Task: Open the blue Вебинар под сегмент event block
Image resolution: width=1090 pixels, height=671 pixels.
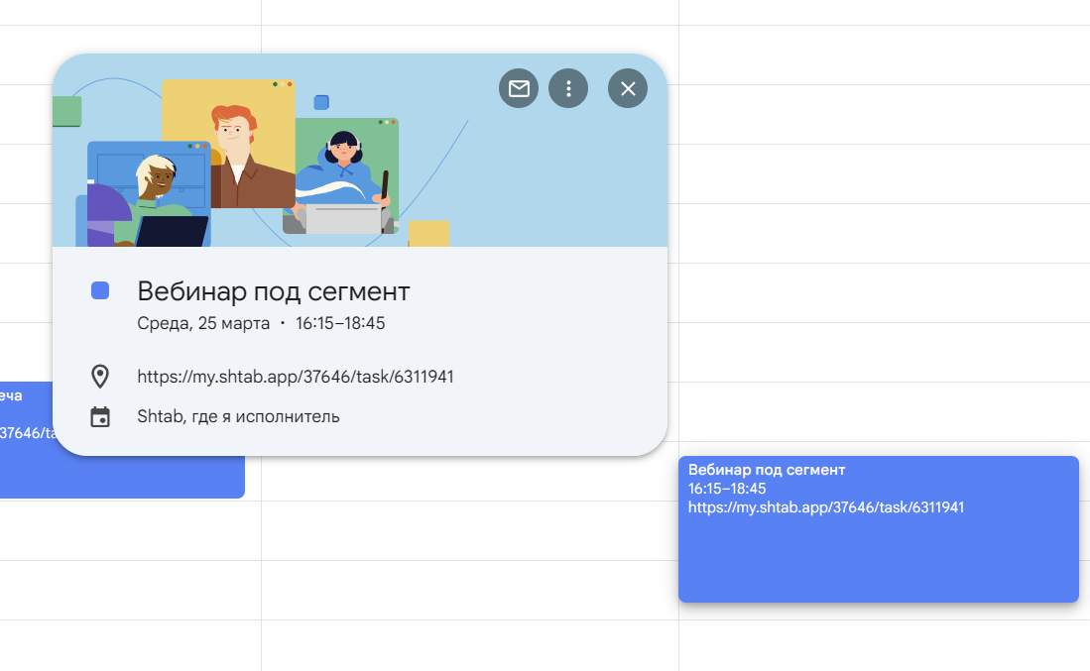Action: click(878, 555)
